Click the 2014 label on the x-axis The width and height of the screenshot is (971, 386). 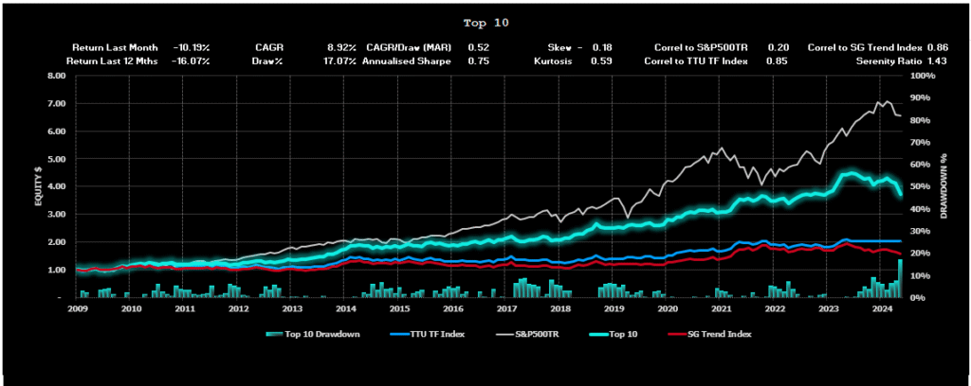(x=345, y=308)
